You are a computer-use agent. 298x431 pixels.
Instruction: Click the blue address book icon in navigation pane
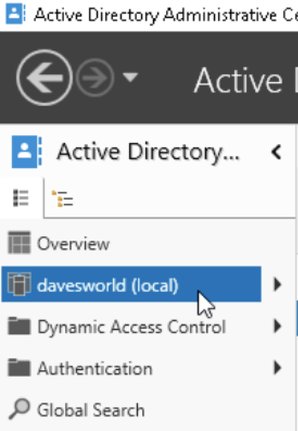(27, 152)
